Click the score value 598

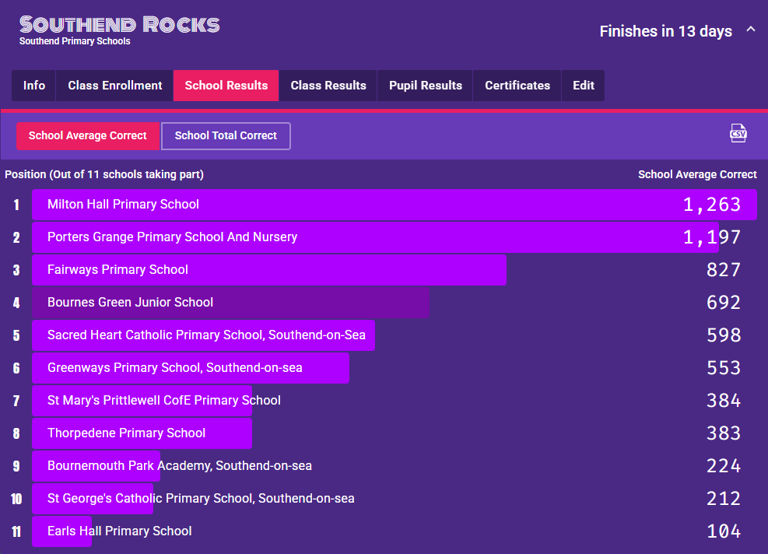click(x=724, y=335)
